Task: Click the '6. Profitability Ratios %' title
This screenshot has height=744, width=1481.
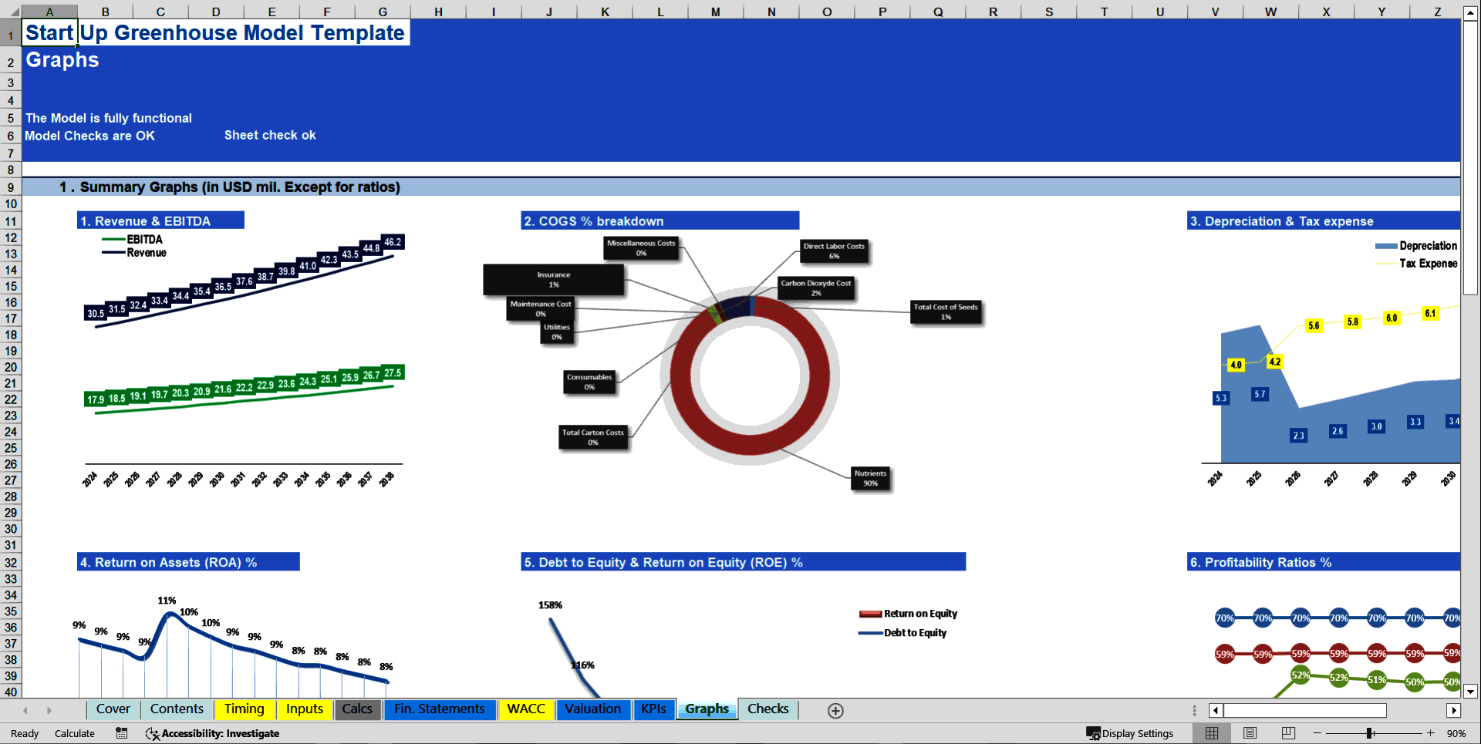Action: (x=1324, y=563)
